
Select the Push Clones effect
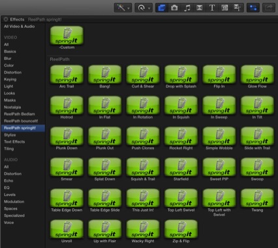(x=143, y=136)
